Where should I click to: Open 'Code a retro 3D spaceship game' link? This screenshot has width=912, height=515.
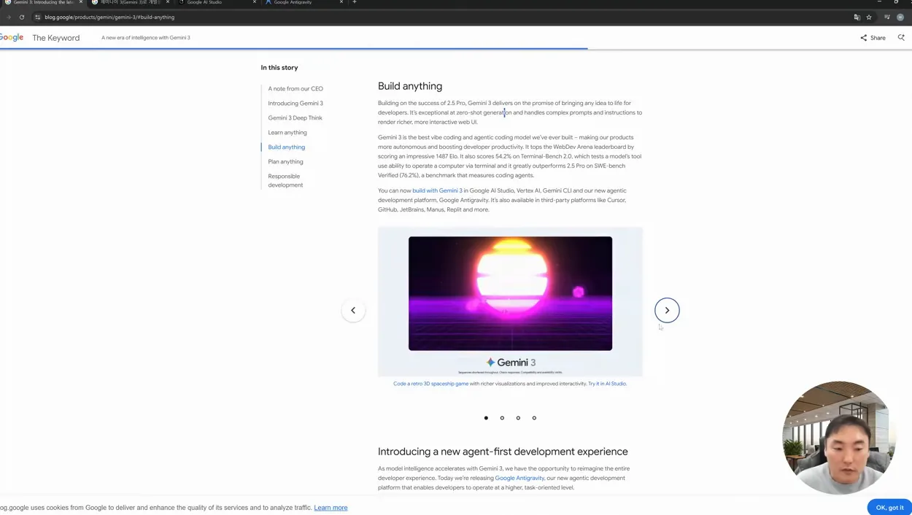click(x=430, y=384)
